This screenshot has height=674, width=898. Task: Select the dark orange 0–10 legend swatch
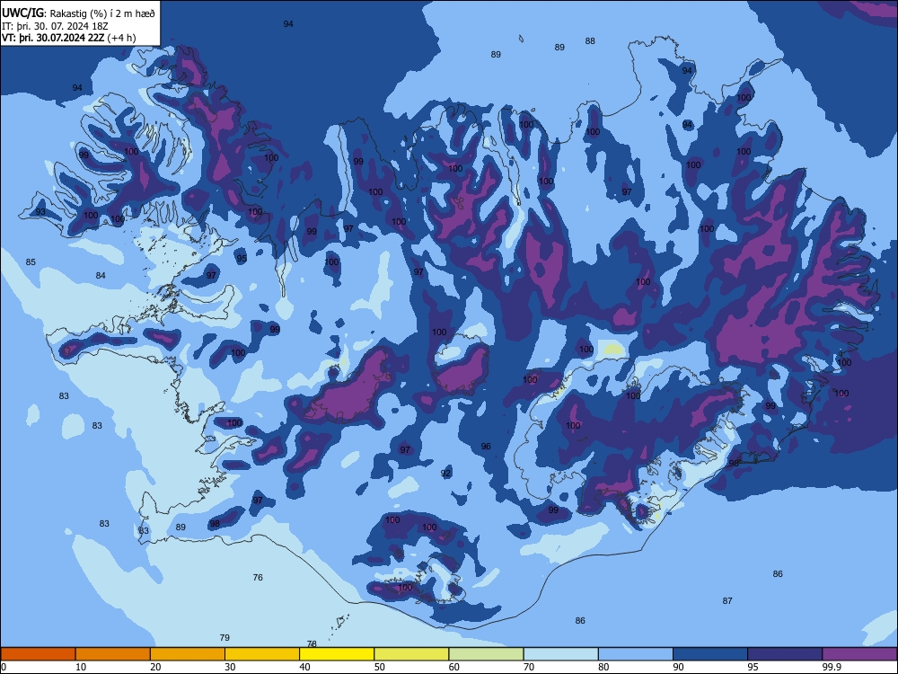38,654
